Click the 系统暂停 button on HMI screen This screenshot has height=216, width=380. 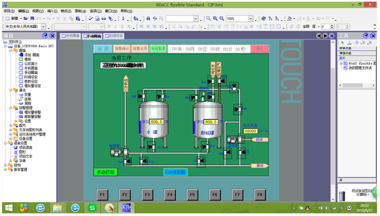point(158,49)
